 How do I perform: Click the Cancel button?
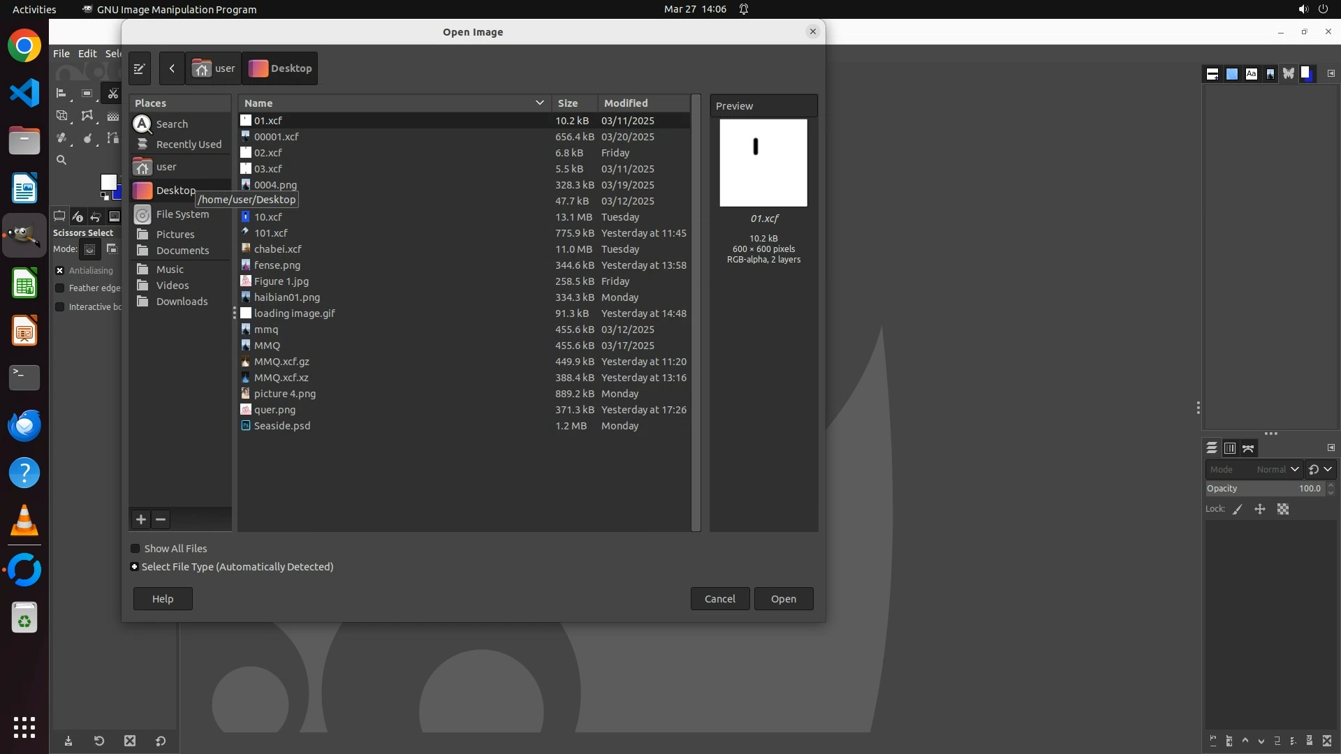click(719, 599)
